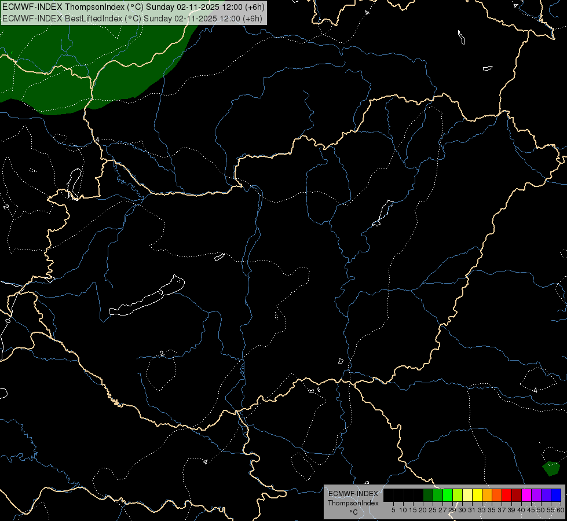The height and width of the screenshot is (521, 567).
Task: Select the bright red 37–39 legend swatch
Action: [x=507, y=496]
